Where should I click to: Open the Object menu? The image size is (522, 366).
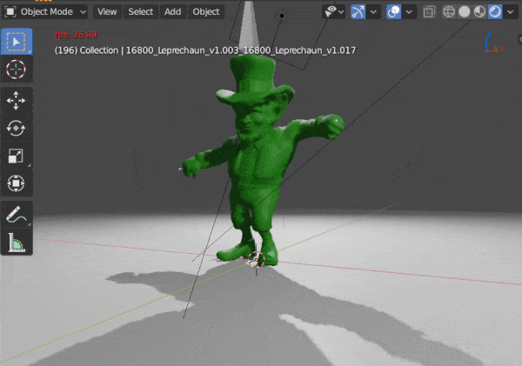point(205,12)
